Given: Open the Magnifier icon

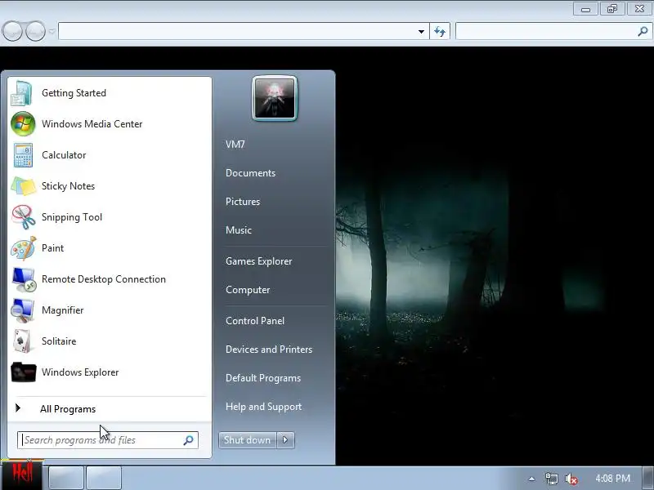Looking at the screenshot, I should coord(23,310).
